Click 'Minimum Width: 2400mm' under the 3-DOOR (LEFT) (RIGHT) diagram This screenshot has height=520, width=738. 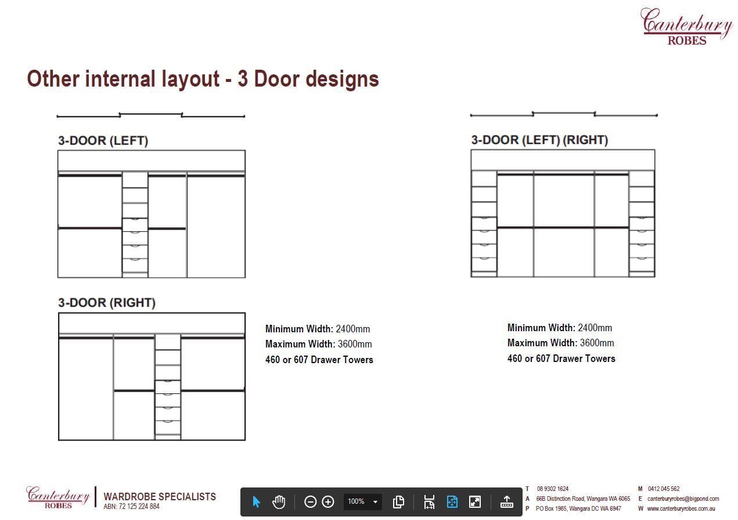click(560, 328)
